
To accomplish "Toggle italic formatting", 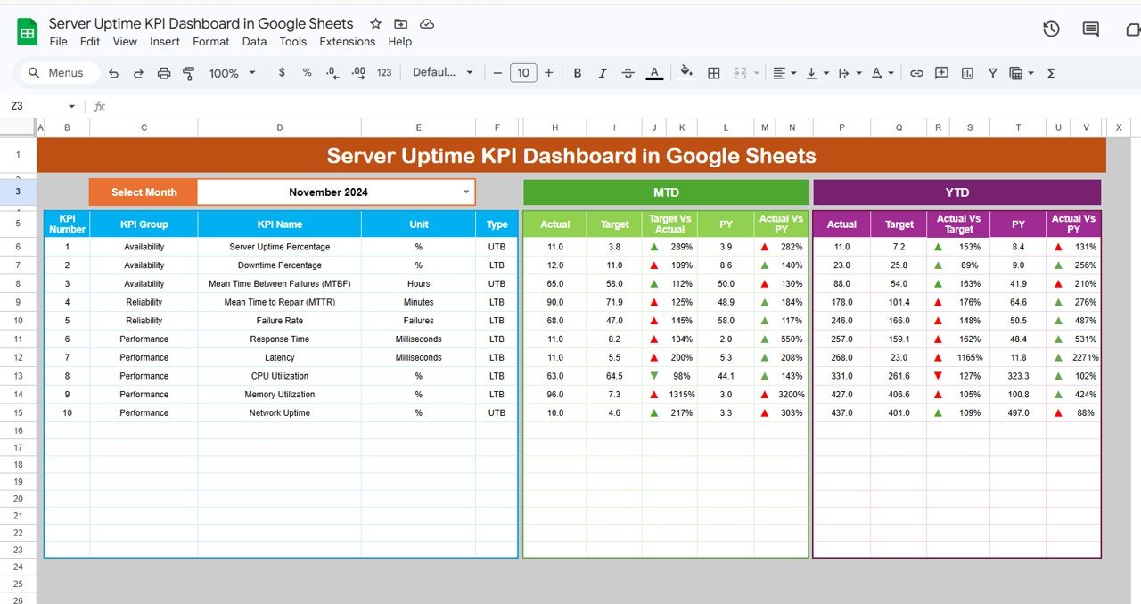I will (603, 73).
